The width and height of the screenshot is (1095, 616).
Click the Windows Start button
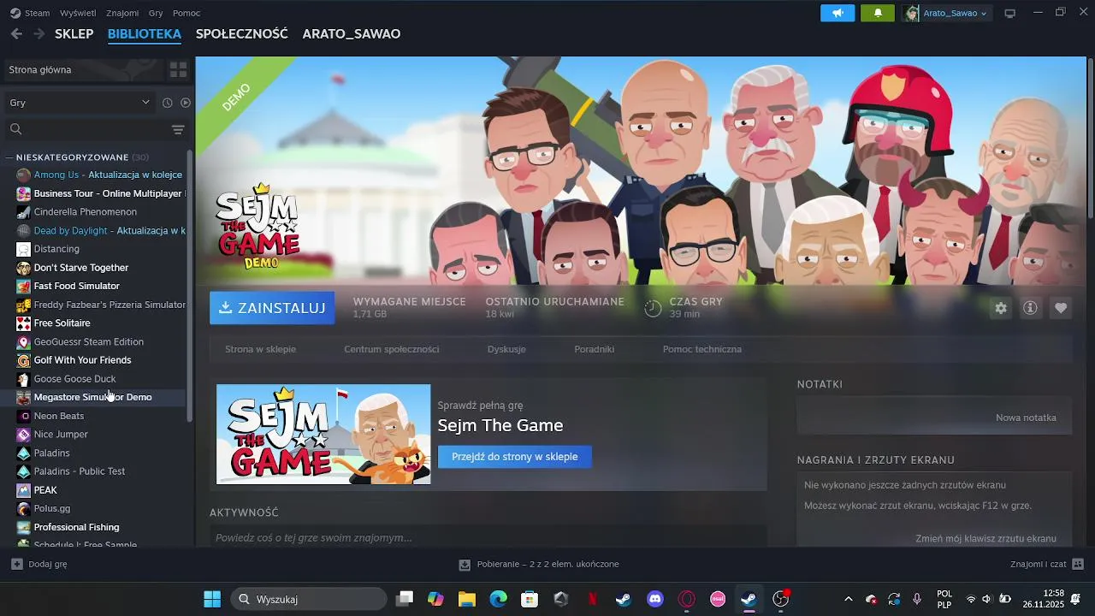[x=212, y=599]
